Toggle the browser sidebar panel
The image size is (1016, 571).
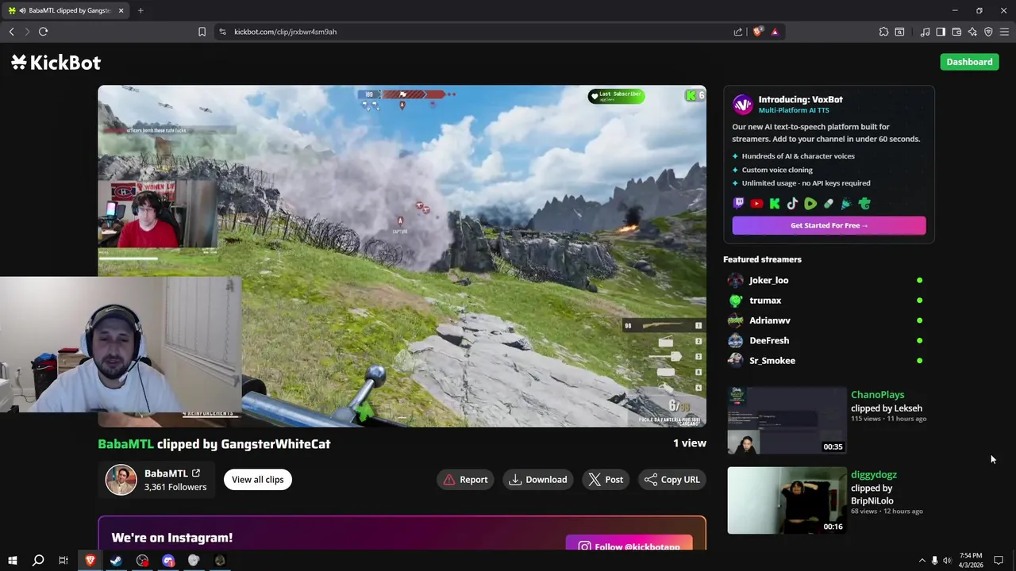[941, 32]
